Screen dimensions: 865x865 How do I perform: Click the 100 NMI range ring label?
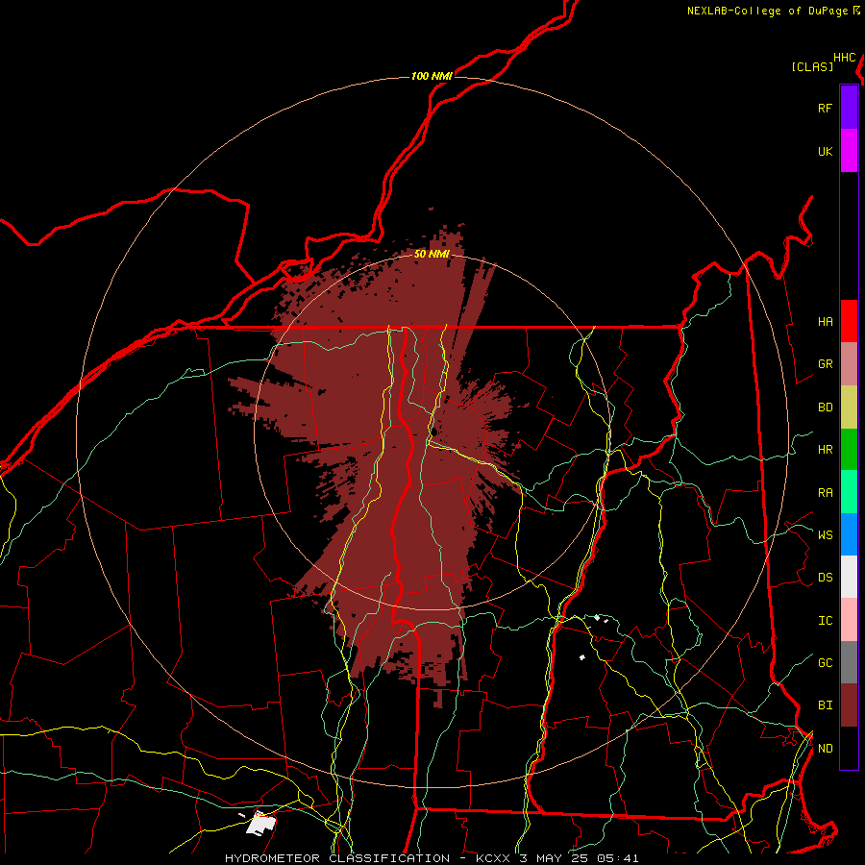432,76
